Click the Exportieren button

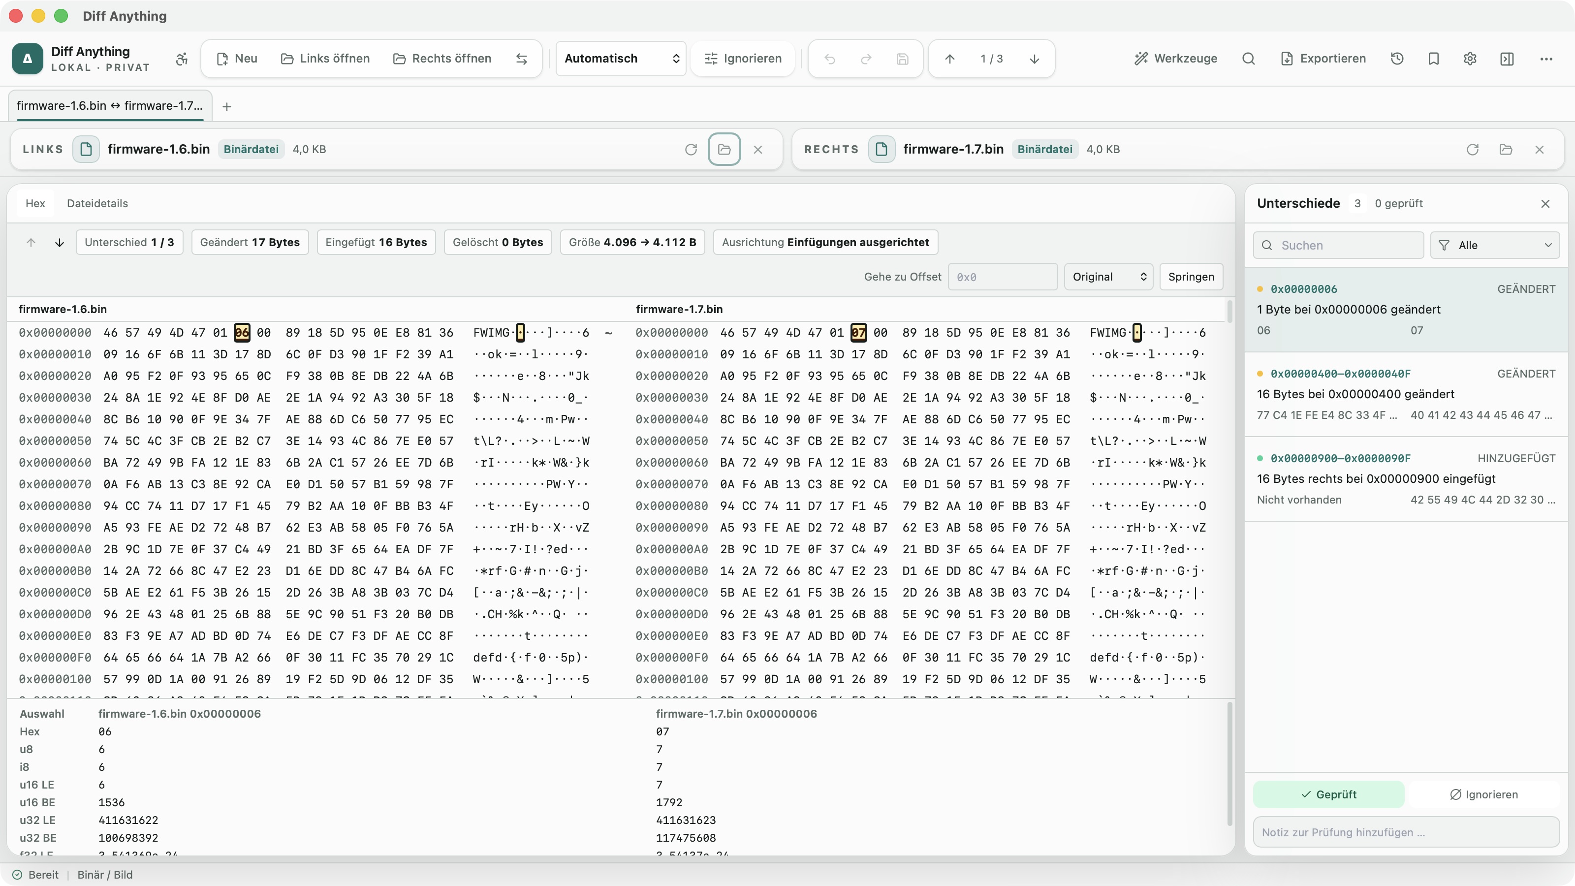(1323, 59)
